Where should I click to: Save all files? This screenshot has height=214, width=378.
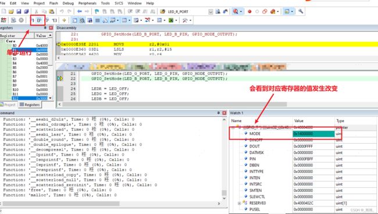click(x=26, y=11)
